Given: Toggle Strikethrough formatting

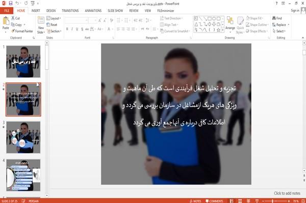Looking at the screenshot, I should [87, 29].
